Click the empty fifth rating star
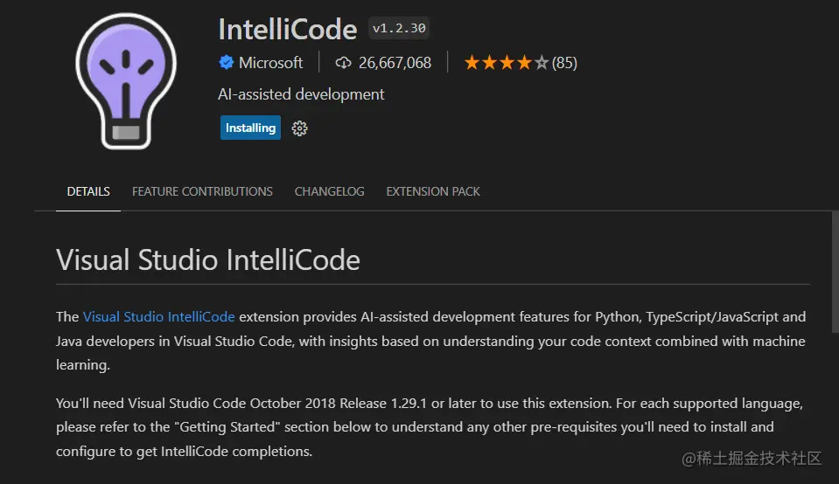Screen dimensions: 839x484 [x=542, y=63]
